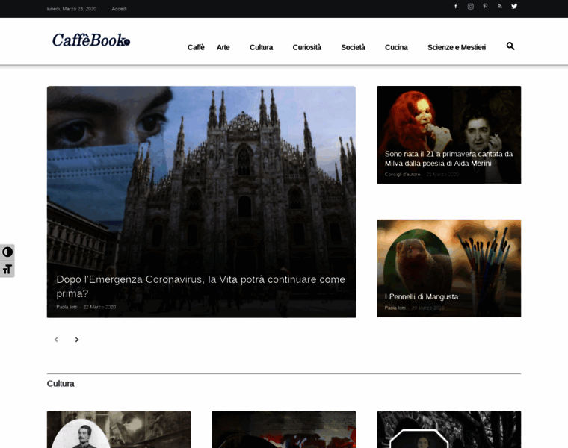The height and width of the screenshot is (448, 568).
Task: Click '22 Marzo 2020' date on Coronavirus article
Action: coord(99,307)
